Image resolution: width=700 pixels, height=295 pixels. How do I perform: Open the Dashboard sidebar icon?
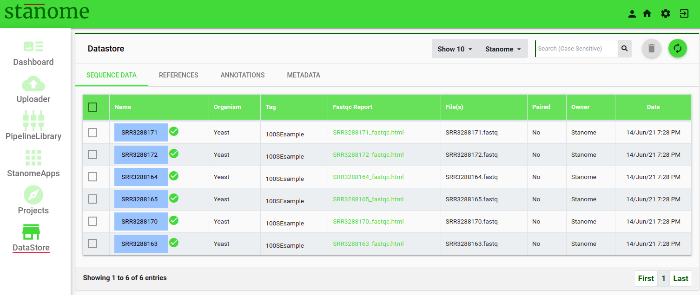(33, 46)
